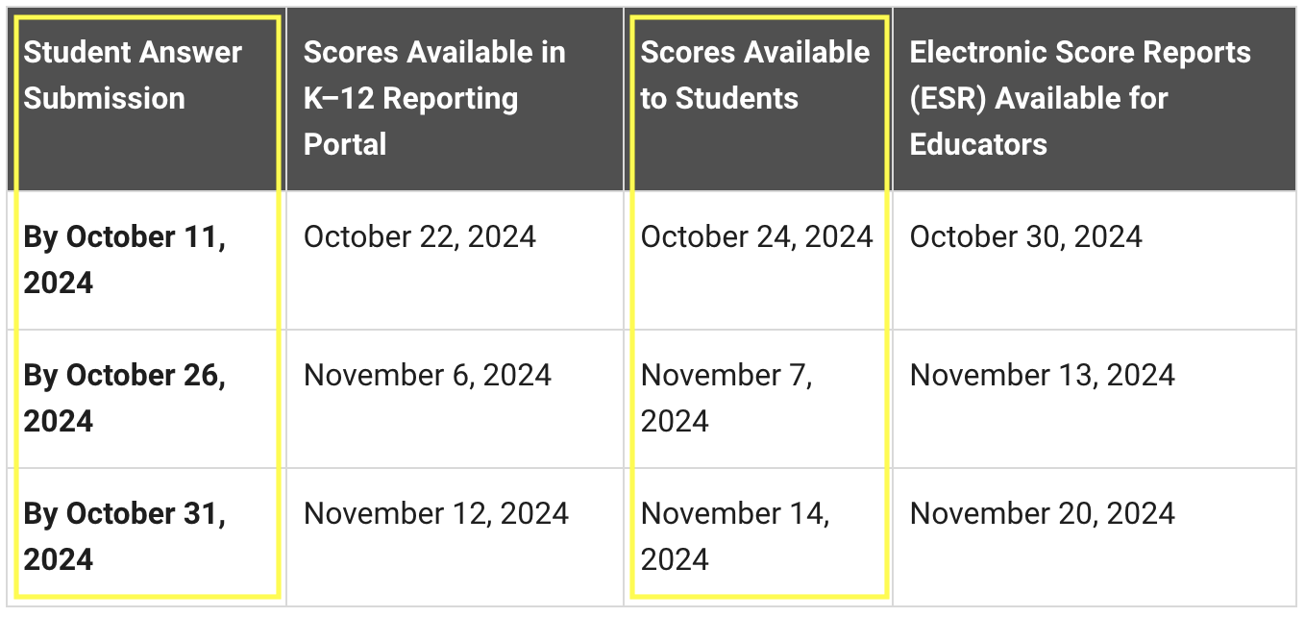Screen dimensions: 1305x617
Task: Click the November 13, 2024 ESR date
Action: (x=1043, y=375)
